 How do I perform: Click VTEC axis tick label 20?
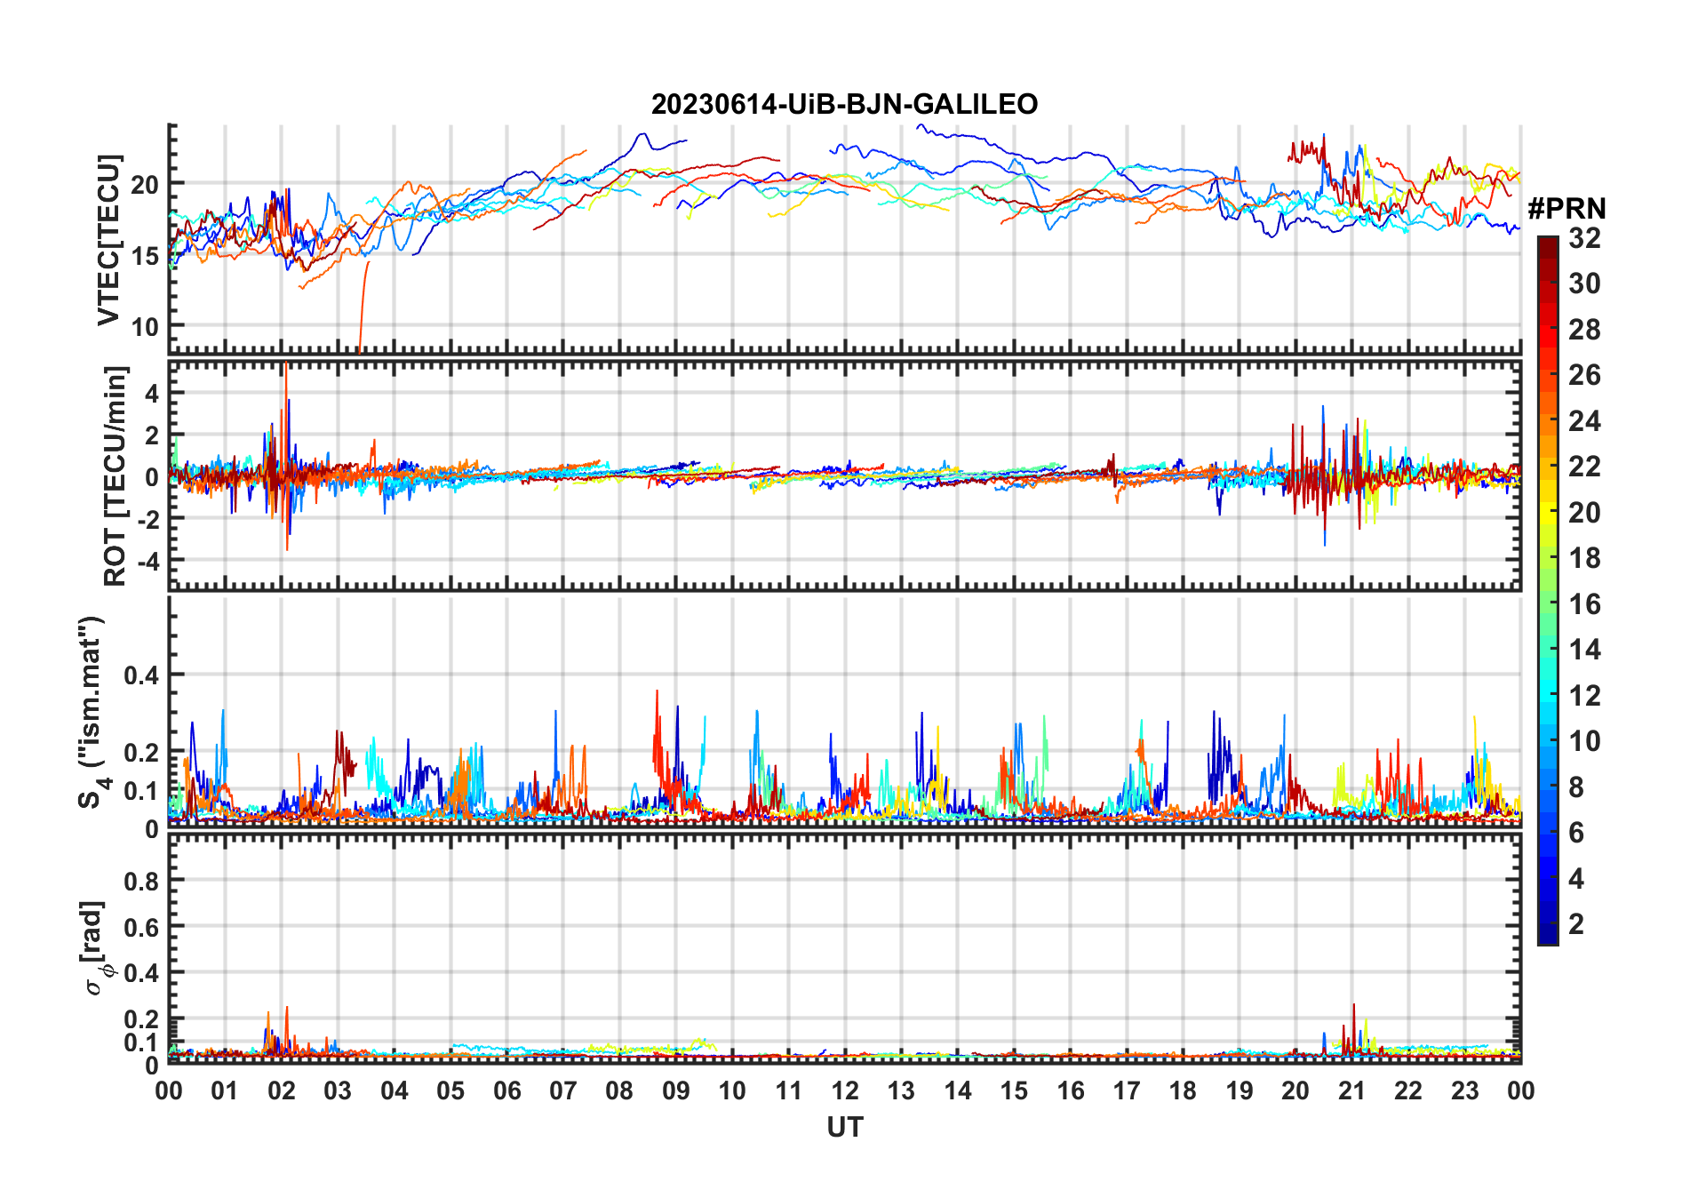[x=145, y=184]
